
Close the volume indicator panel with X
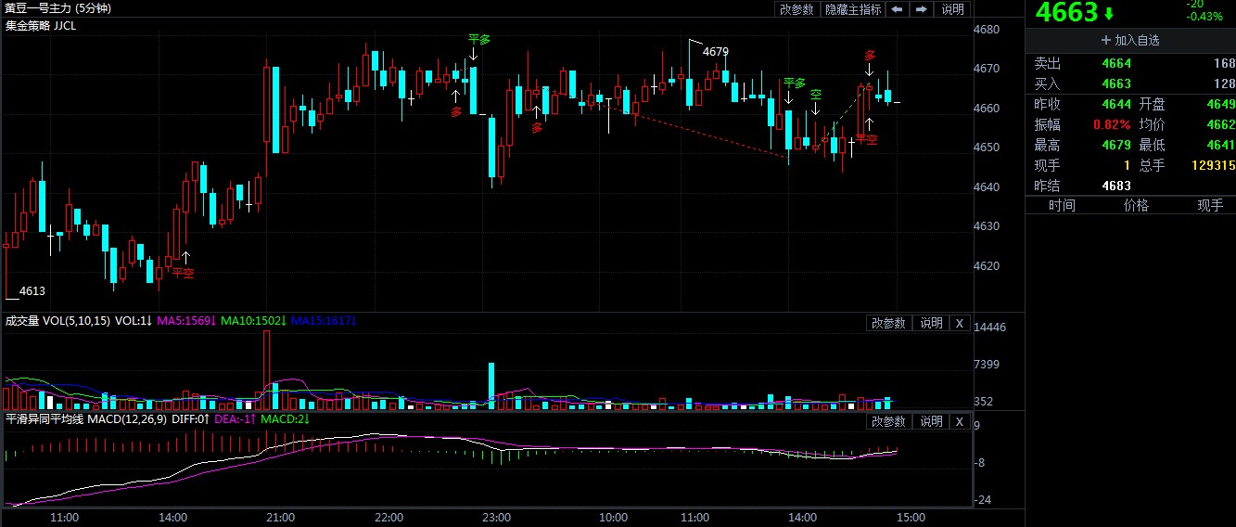coord(960,323)
